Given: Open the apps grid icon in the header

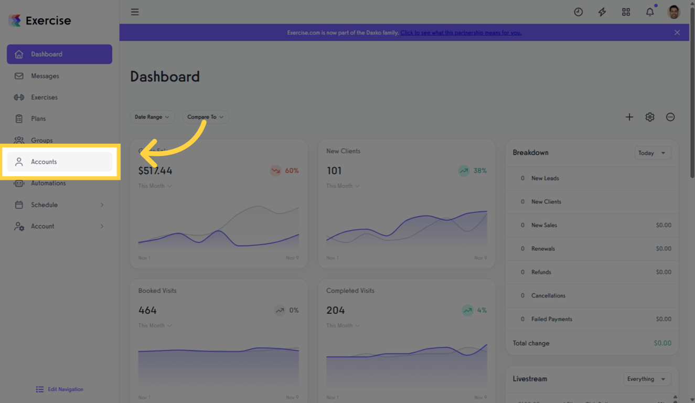Looking at the screenshot, I should (x=626, y=12).
